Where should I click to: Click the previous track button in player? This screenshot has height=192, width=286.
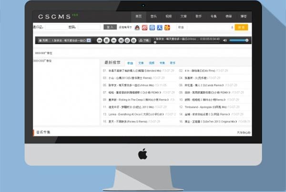[x=100, y=40]
